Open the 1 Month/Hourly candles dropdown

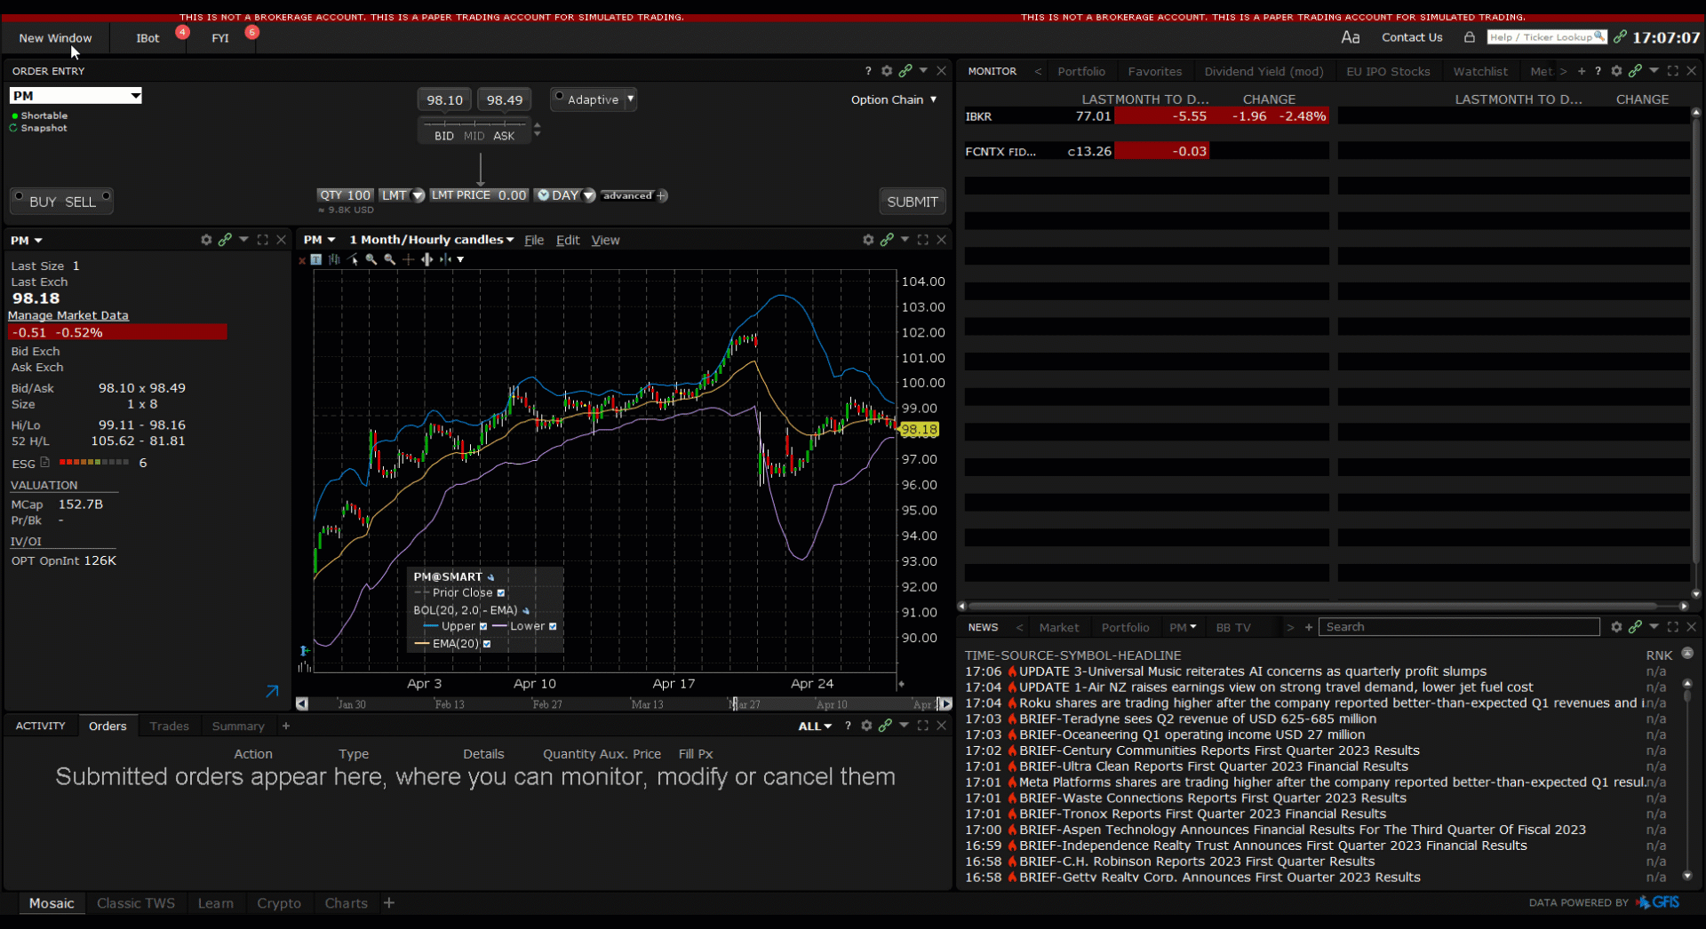[431, 240]
